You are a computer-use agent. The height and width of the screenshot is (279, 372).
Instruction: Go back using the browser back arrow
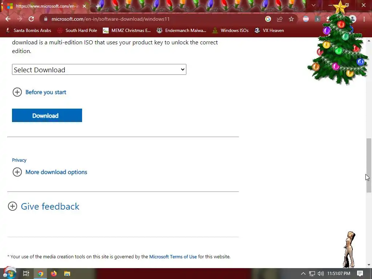pyautogui.click(x=8, y=19)
